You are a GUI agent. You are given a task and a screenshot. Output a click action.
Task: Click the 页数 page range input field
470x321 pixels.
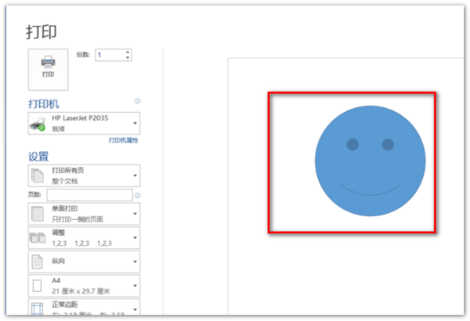[89, 195]
